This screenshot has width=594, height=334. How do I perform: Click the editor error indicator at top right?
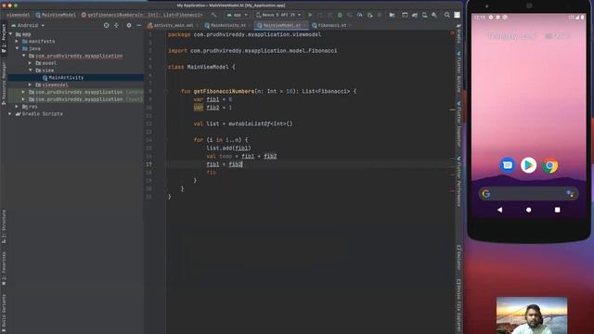coord(452,33)
